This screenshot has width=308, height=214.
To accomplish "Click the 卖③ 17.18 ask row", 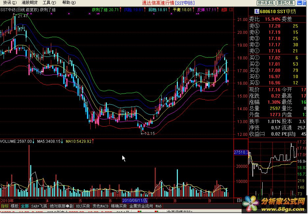I will coord(277,38).
